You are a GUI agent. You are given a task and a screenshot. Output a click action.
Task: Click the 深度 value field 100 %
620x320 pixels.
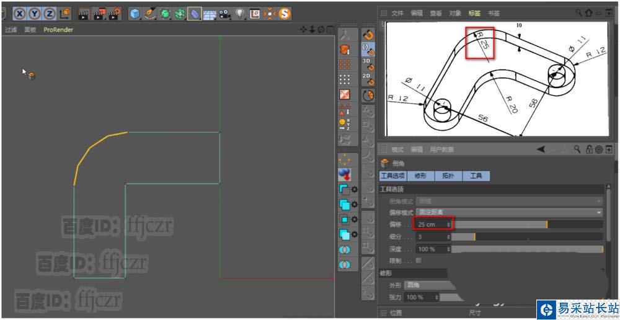tap(432, 249)
